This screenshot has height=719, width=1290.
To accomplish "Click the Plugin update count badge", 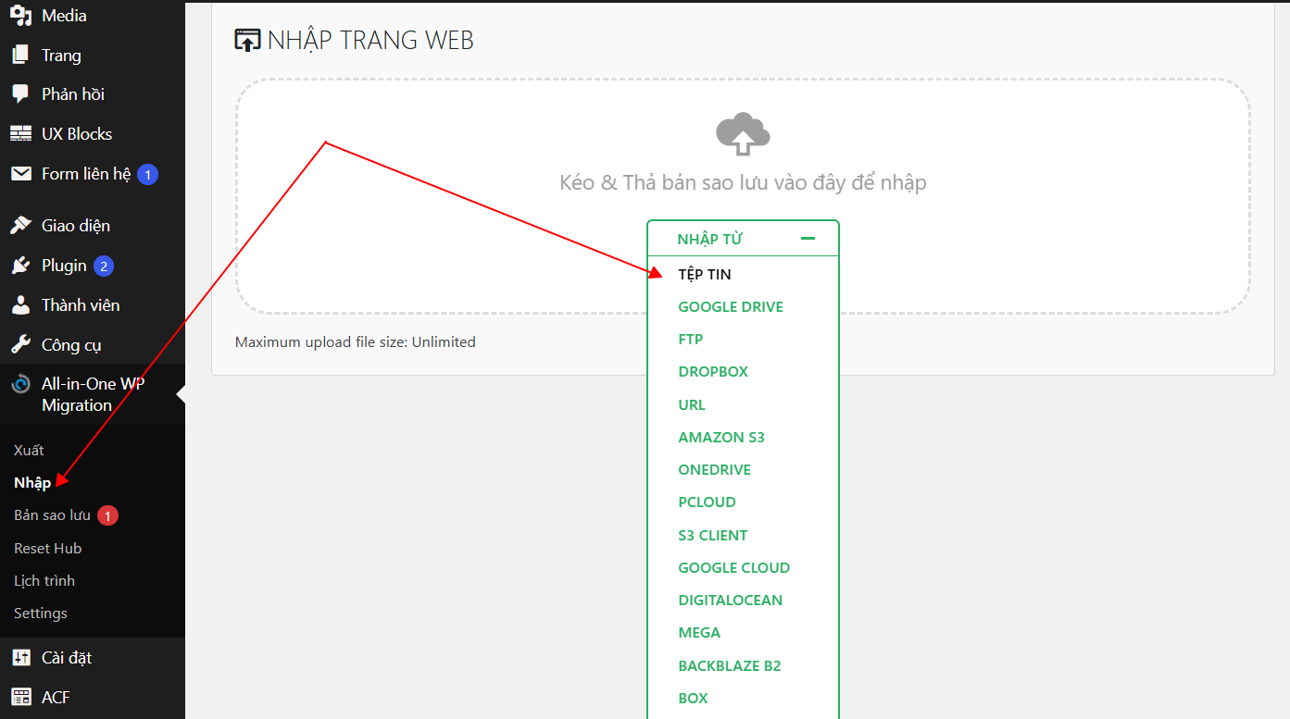I will pyautogui.click(x=104, y=267).
